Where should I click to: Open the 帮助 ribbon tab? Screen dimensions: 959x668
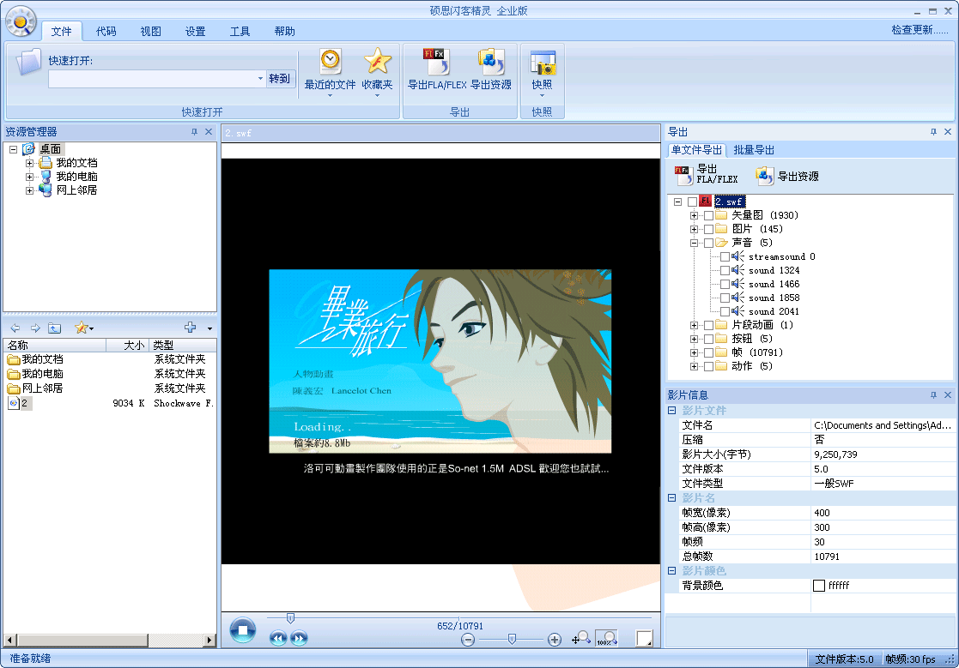click(284, 31)
